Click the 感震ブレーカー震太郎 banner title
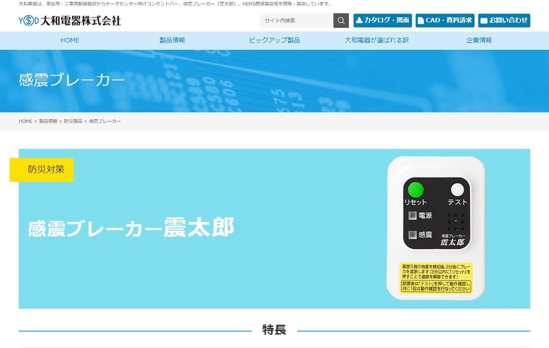549x348 pixels. (131, 228)
